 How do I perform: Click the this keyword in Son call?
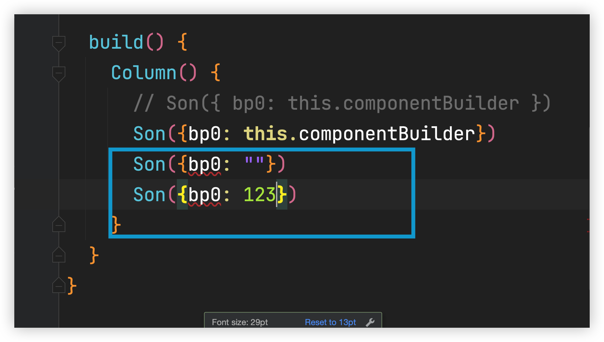[266, 134]
